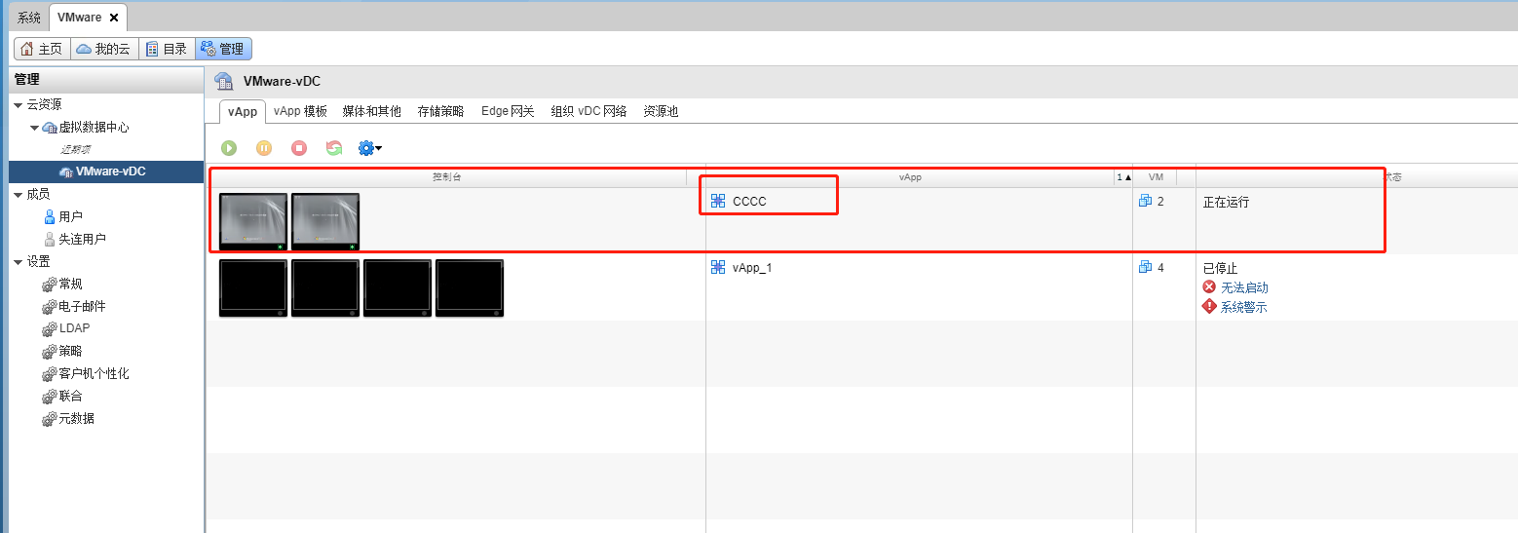1518x533 pixels.
Task: Click the gear icon next to 常规
Action: (49, 285)
